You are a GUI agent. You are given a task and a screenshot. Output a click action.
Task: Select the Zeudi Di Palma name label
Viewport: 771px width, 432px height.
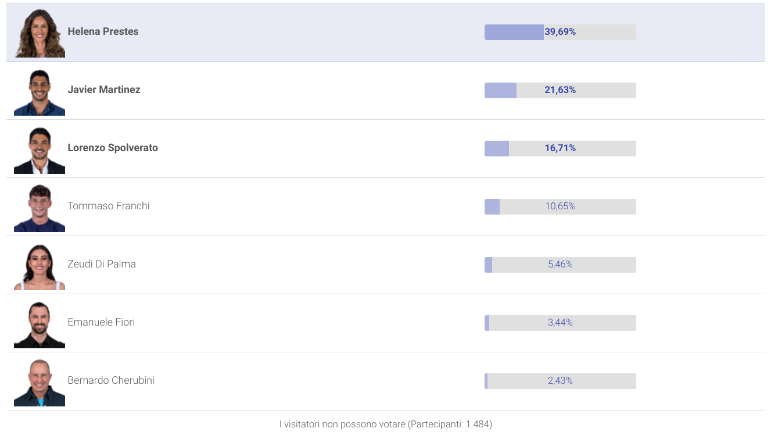pyautogui.click(x=102, y=264)
